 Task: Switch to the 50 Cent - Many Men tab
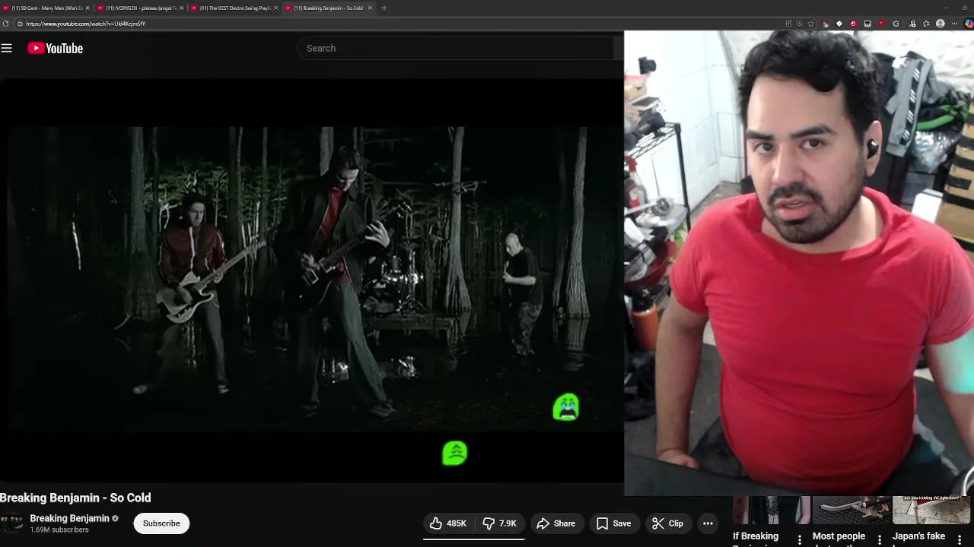coord(44,8)
